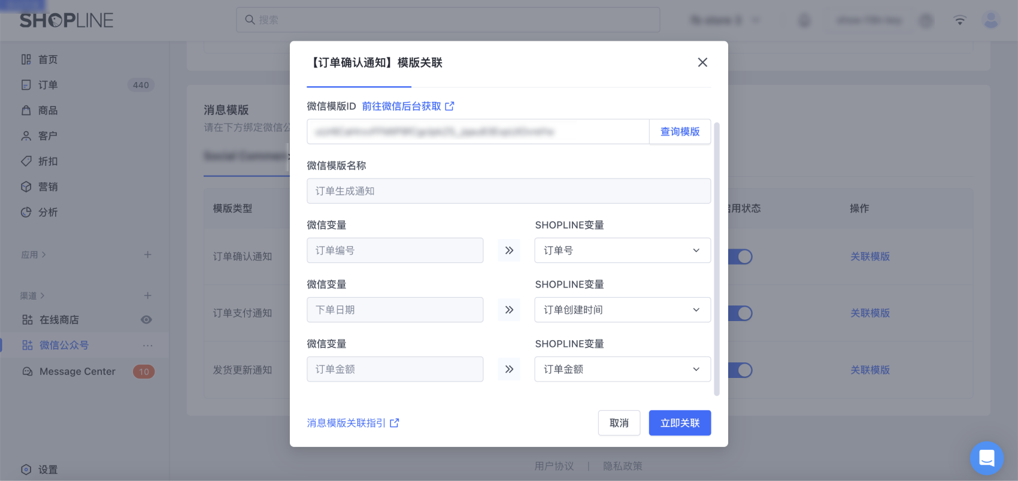
Task: Click external link icon next to 消息模版关联指引
Action: click(x=395, y=423)
